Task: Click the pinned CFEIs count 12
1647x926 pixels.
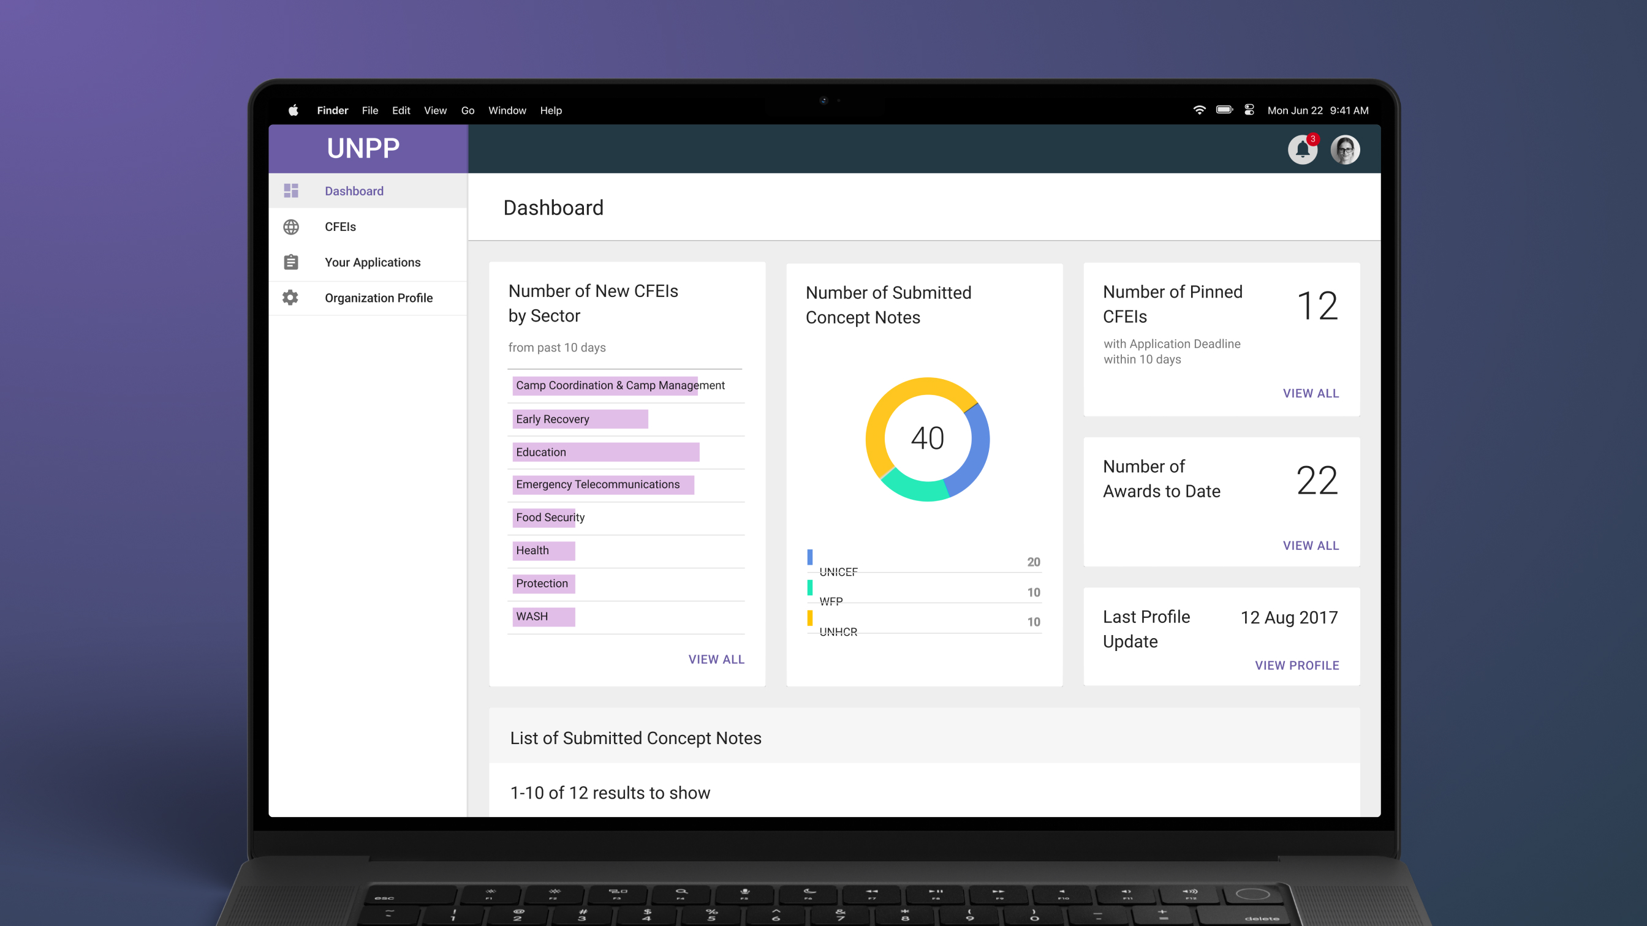Action: point(1317,306)
